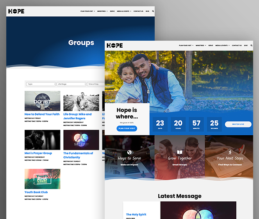The width and height of the screenshot is (259, 219).
Task: Click The Fundamentals of Christianity trinity thumbnail
Action: tap(81, 140)
